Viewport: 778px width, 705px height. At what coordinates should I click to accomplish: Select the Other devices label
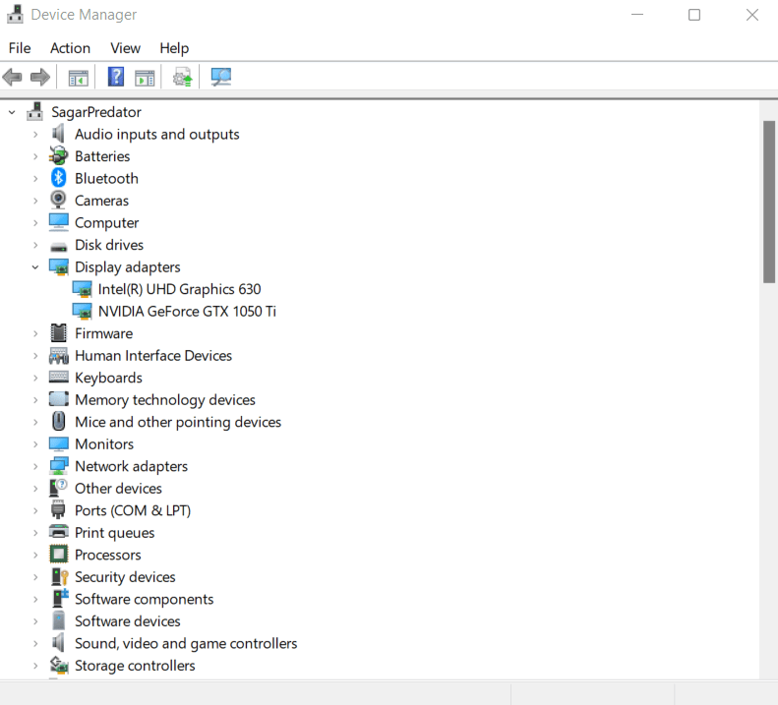tap(118, 489)
